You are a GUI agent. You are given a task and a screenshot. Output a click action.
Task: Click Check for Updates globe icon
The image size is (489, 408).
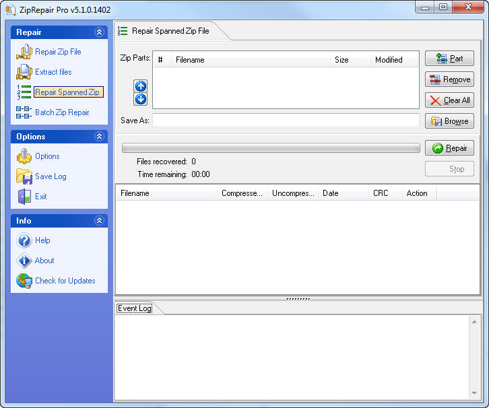[x=24, y=281]
